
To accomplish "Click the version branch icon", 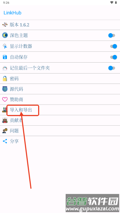I will (x=5, y=25).
